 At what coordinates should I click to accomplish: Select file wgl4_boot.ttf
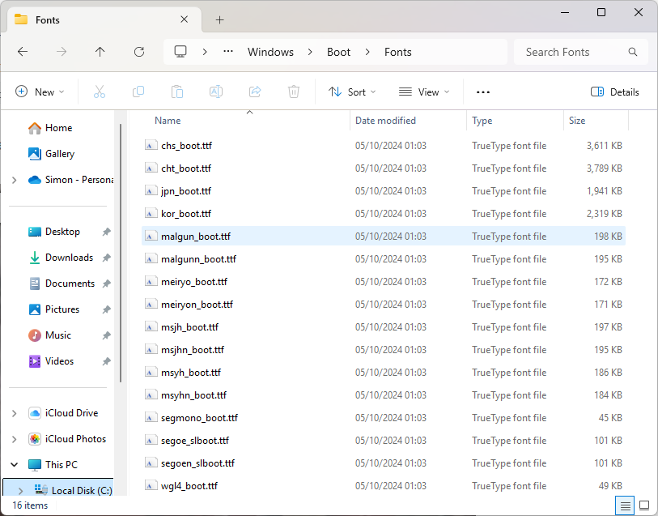tap(383, 486)
